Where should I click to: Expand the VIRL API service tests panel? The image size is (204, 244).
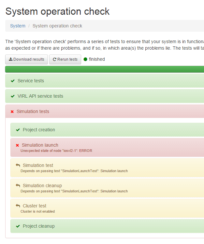[x=105, y=96]
